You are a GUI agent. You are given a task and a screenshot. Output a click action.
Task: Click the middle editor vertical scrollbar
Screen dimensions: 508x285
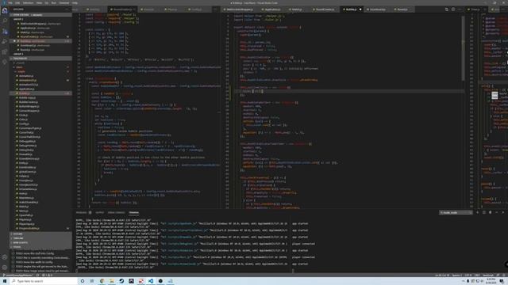coord(463,48)
